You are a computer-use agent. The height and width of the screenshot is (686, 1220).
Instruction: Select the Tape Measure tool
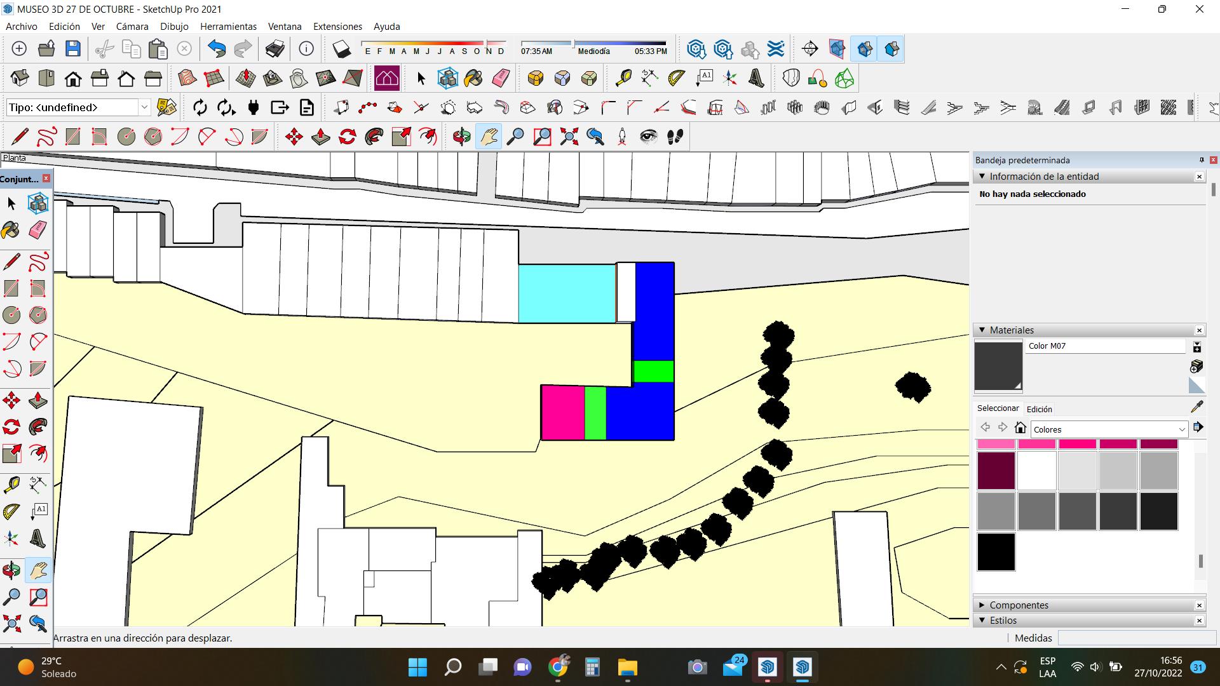click(623, 78)
